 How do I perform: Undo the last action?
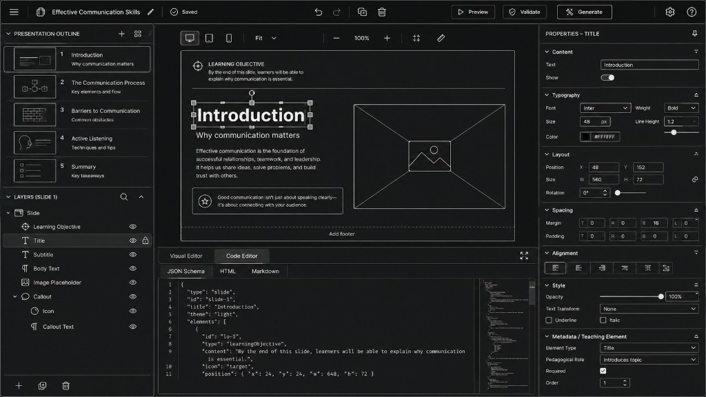click(319, 12)
